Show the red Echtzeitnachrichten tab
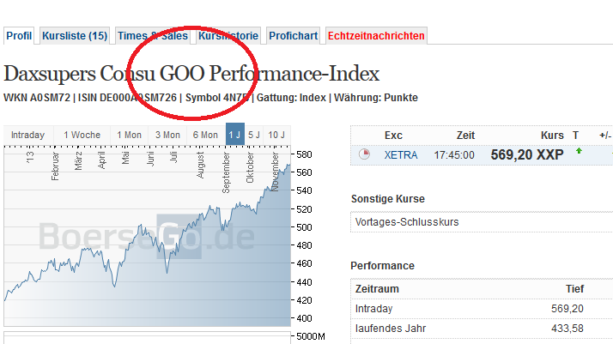613x344 pixels. click(376, 36)
